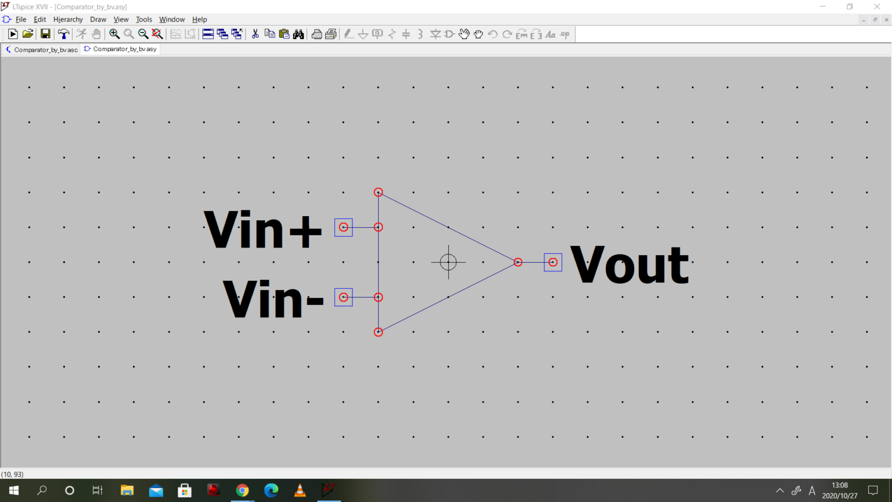Select the Vin+ pin box
Screen dimensions: 892x502
(343, 227)
